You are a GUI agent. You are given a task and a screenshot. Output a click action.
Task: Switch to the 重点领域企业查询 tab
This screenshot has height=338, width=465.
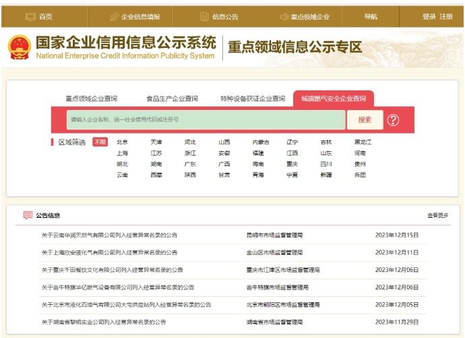[92, 98]
